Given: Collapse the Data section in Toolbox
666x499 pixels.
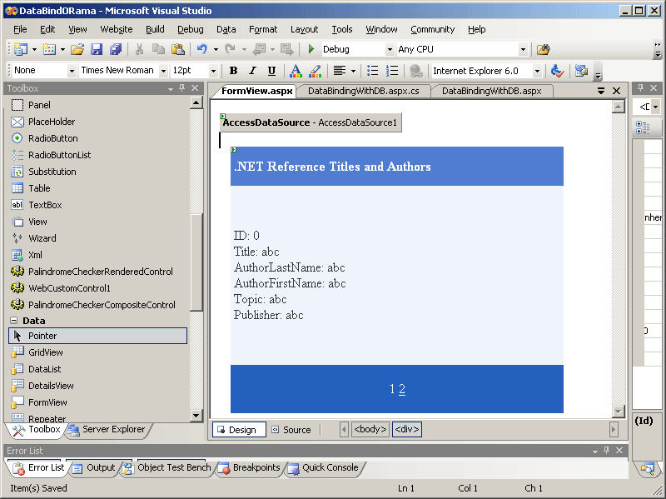Looking at the screenshot, I should (14, 321).
